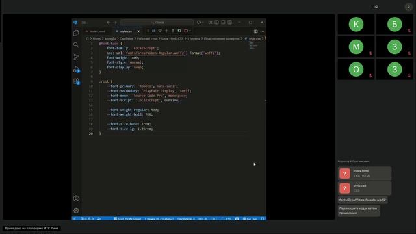The image size is (416, 234).
Task: Click the Step Into debug button
Action: [166, 31]
